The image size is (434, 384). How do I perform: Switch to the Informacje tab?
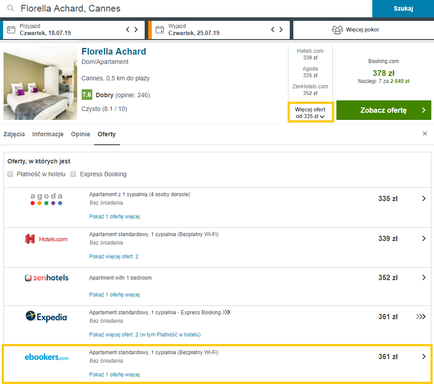pos(48,134)
